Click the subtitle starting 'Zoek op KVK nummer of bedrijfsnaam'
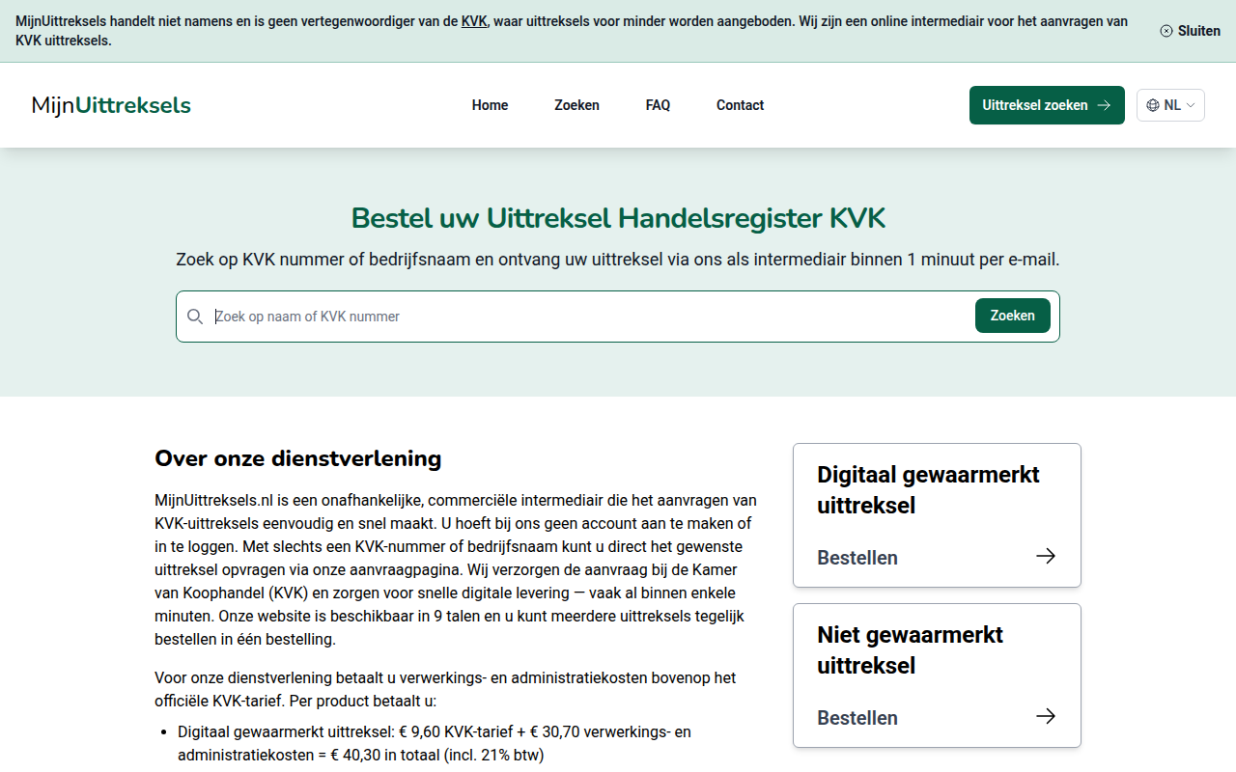 618,260
